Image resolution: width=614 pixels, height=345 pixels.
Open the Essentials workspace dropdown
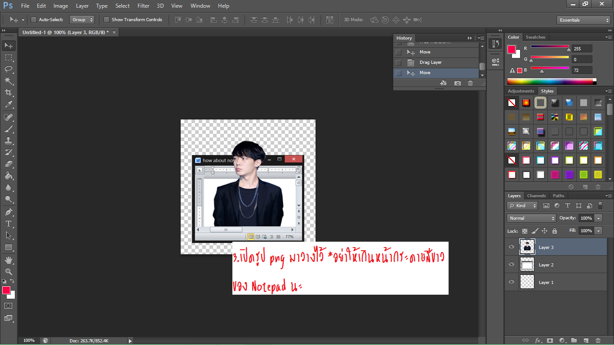pos(583,20)
